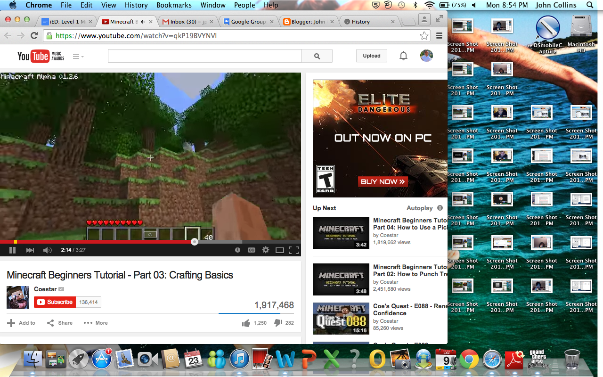
Task: Open YouTube notifications bell
Action: [403, 56]
